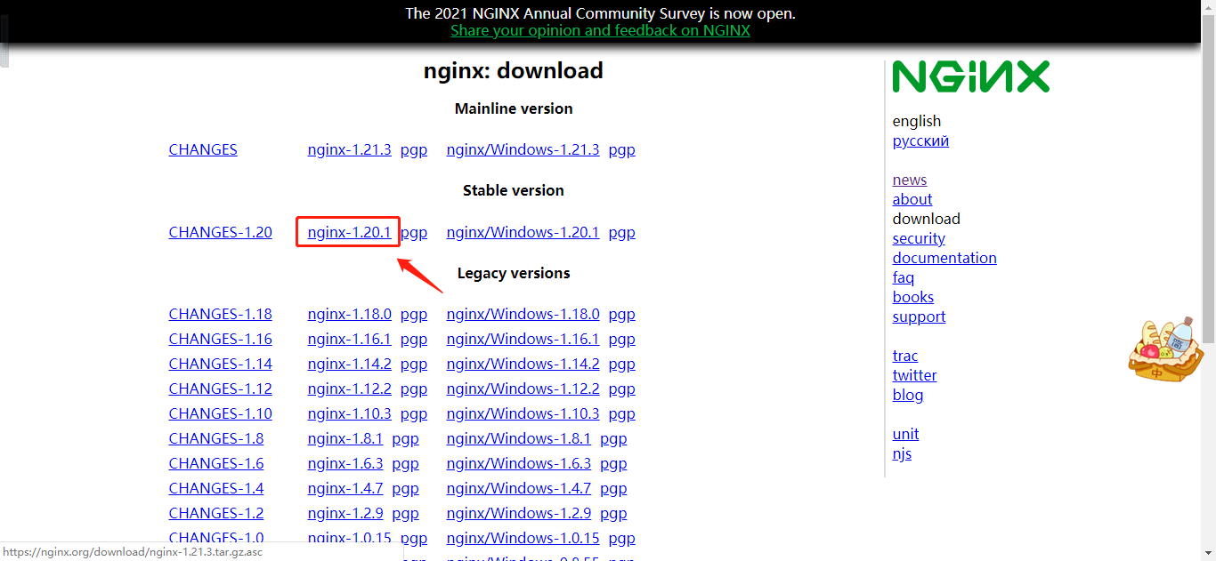The width and height of the screenshot is (1216, 561).
Task: Open the about page
Action: 912,199
